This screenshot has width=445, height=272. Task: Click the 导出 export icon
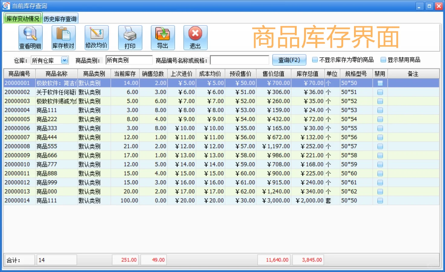click(x=163, y=37)
